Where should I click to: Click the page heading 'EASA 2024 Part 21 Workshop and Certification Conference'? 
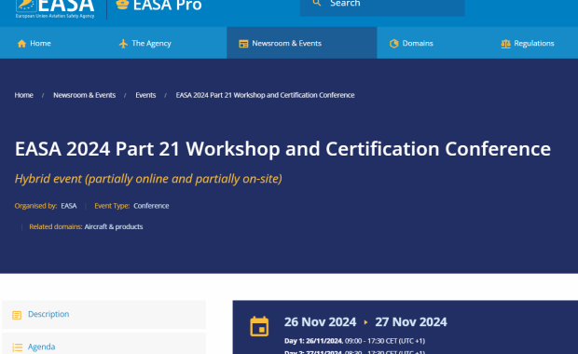click(x=282, y=149)
